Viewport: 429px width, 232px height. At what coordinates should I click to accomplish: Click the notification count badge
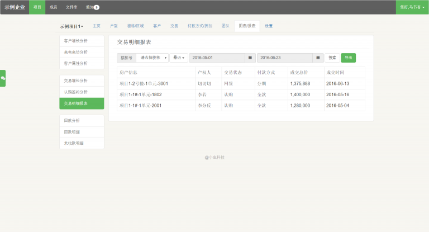97,7
